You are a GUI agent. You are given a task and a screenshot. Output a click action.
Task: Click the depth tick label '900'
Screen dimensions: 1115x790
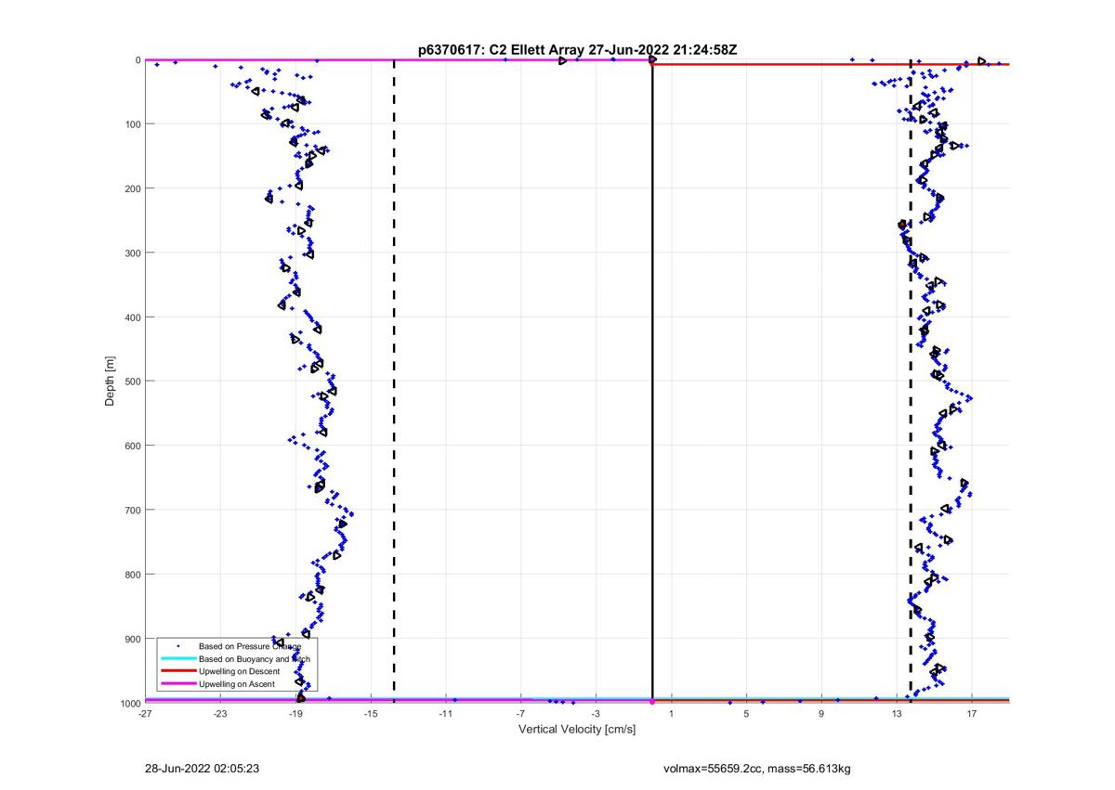(x=131, y=639)
